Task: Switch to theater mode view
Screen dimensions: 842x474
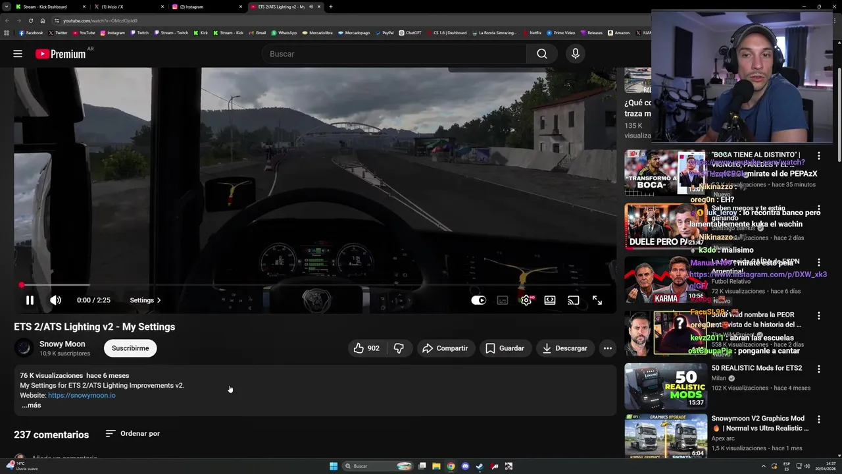Action: coord(550,300)
